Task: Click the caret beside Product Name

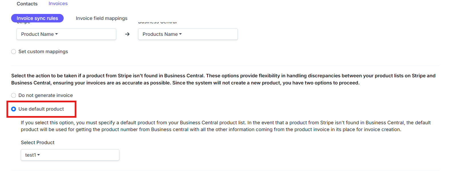Action: (x=57, y=34)
